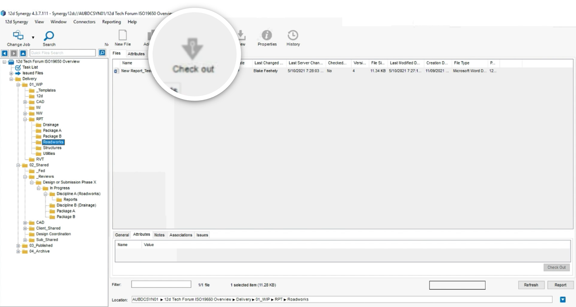
Task: Open file Properties from toolbar
Action: 267,38
